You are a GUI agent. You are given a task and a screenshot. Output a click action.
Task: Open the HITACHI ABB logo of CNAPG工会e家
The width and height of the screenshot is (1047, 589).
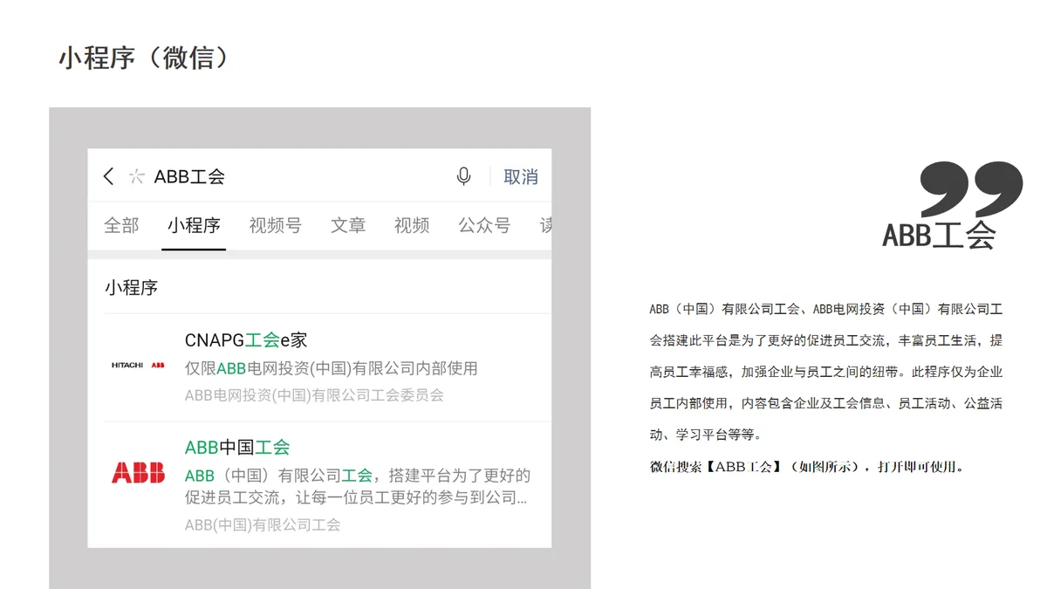(138, 365)
